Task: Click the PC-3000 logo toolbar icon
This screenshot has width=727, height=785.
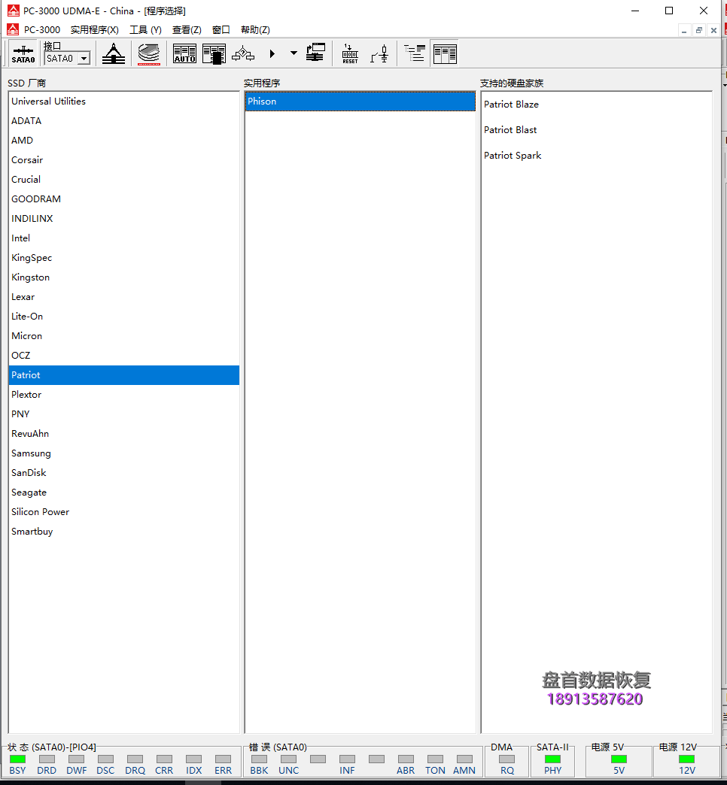Action: click(114, 53)
